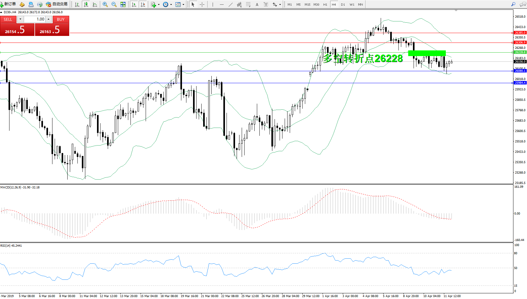Toggle the chart shift button
527x299 pixels.
(143, 4)
